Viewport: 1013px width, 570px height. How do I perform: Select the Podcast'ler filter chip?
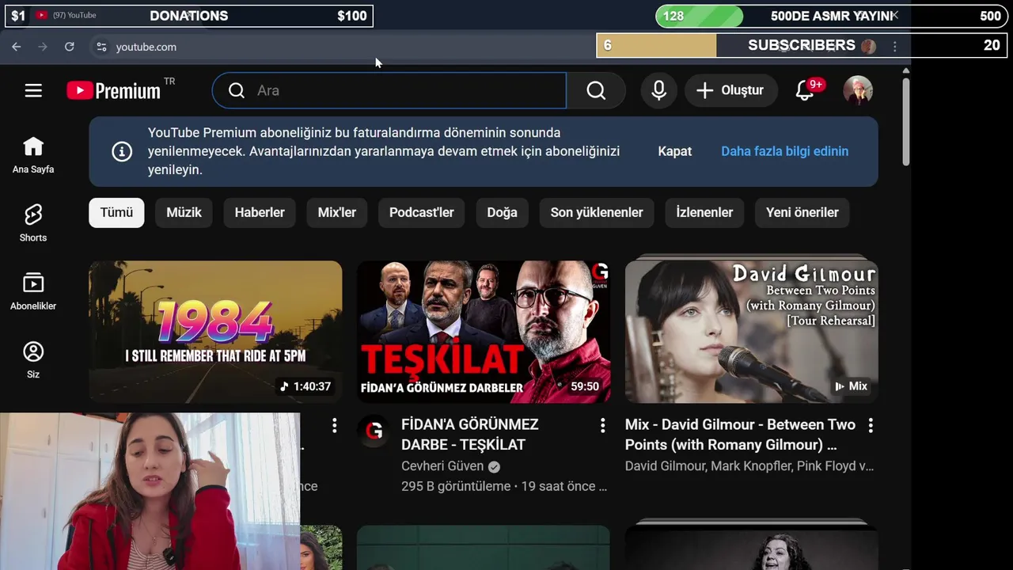(x=422, y=213)
